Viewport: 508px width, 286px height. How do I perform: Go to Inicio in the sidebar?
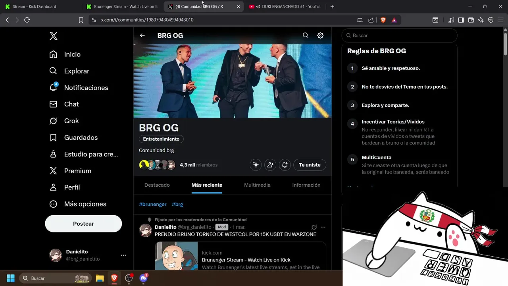(65, 54)
